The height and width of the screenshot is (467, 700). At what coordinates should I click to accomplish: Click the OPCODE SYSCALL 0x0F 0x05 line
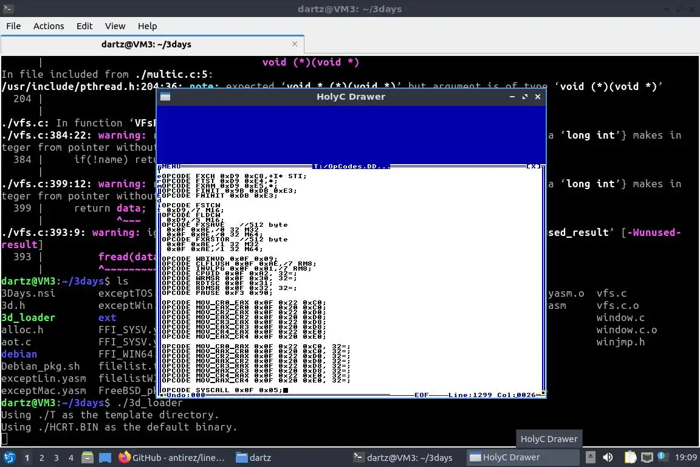coord(222,390)
